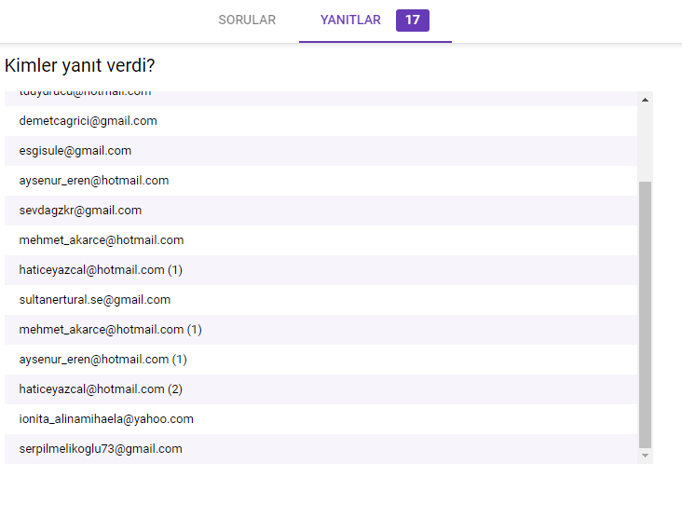
Task: Switch to the SORULAR tab
Action: (247, 20)
